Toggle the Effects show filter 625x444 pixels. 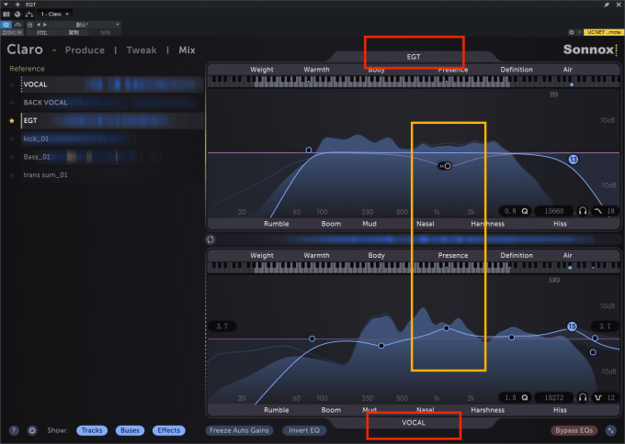click(x=169, y=430)
